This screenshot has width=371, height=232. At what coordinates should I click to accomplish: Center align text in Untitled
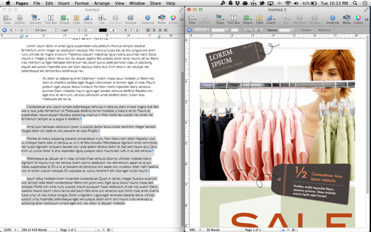click(x=154, y=30)
